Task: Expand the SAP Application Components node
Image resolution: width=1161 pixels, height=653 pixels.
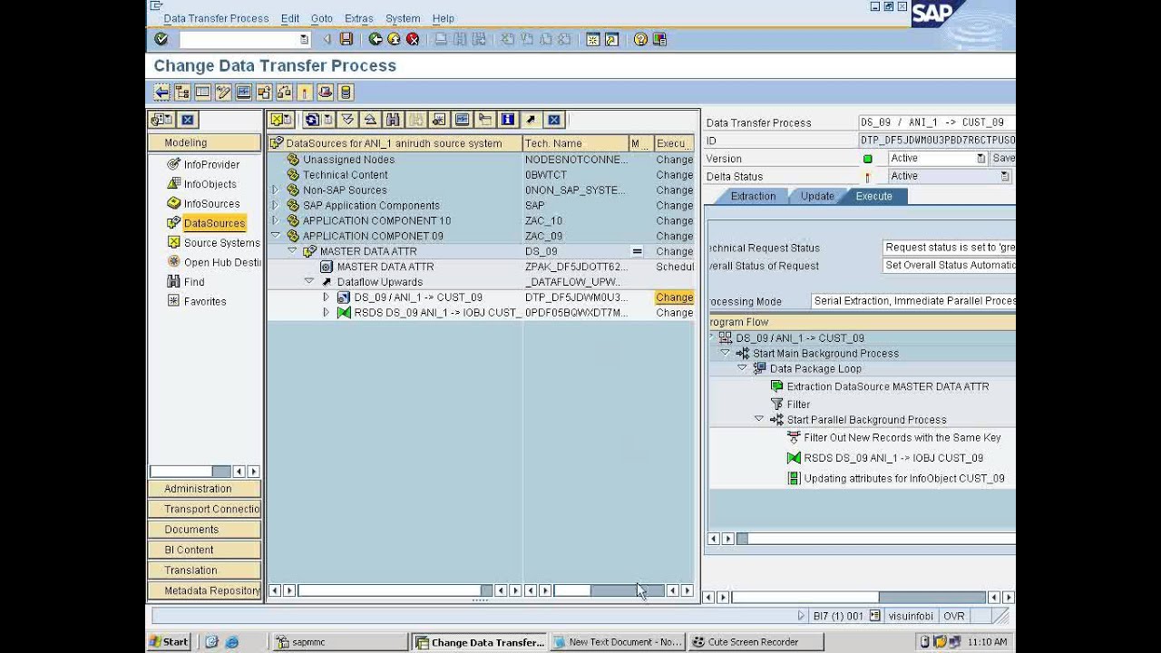Action: pyautogui.click(x=276, y=206)
